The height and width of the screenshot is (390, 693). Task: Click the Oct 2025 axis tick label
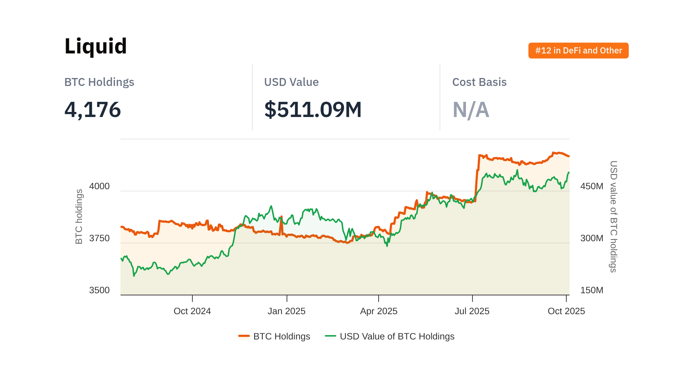coord(566,311)
